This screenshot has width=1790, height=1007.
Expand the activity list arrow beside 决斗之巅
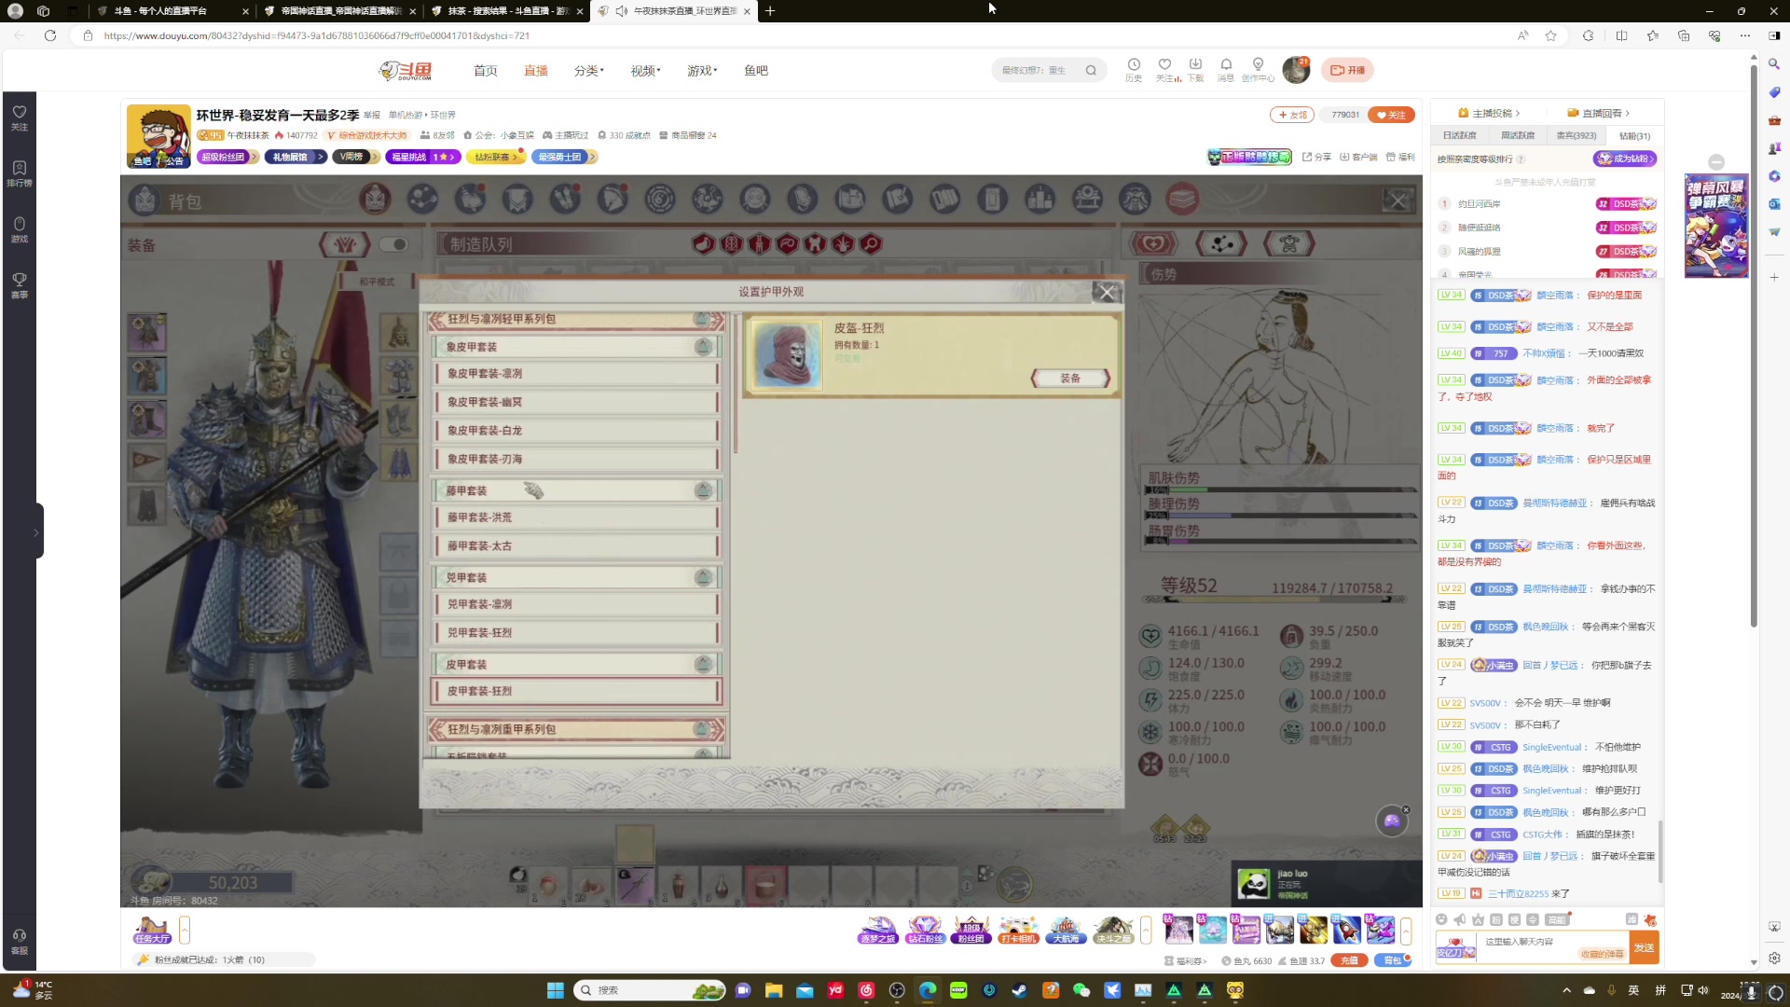coord(1146,930)
